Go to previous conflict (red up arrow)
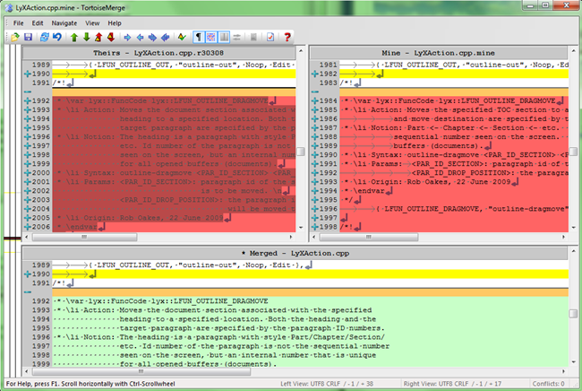 click(98, 37)
